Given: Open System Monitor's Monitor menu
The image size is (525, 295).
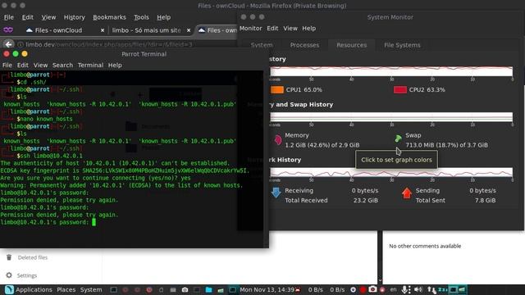Looking at the screenshot, I should tap(250, 29).
